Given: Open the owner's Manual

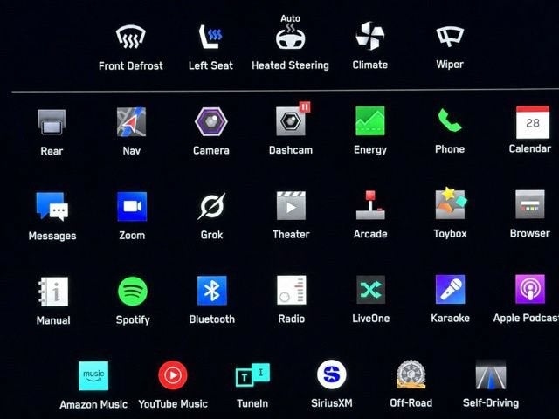Looking at the screenshot, I should (53, 292).
